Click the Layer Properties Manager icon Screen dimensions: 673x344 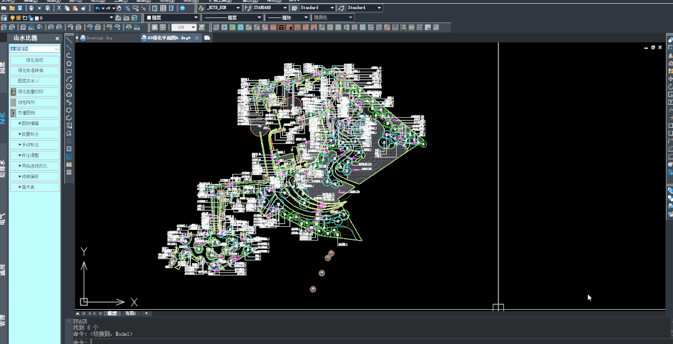tap(4, 17)
